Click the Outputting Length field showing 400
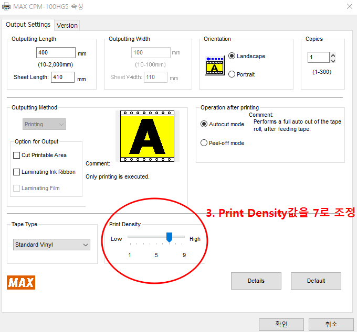The height and width of the screenshot is (332, 357). (56, 53)
